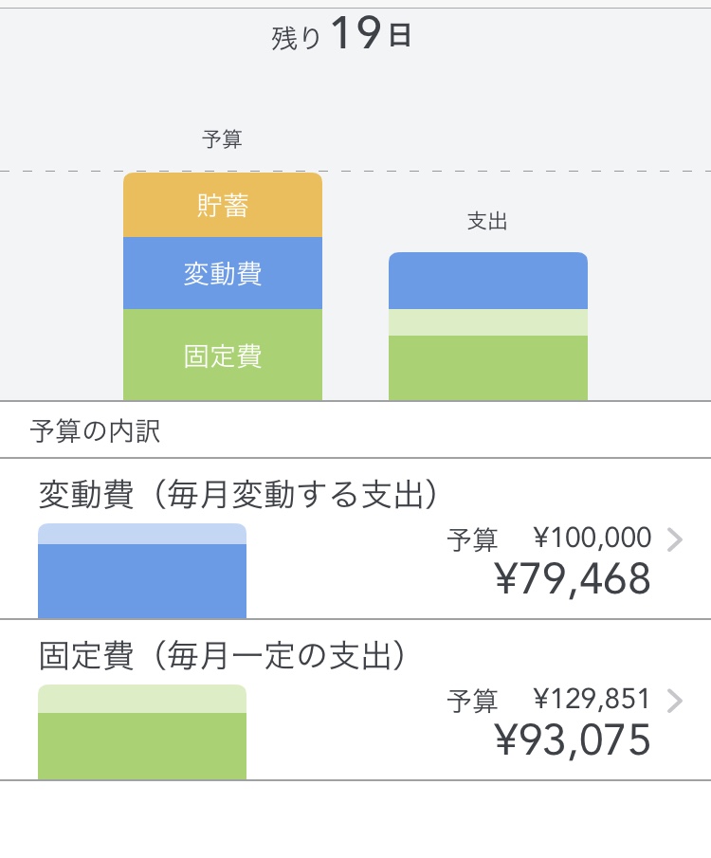Tap the 予算 ¥100,000 label
Image resolution: width=711 pixels, height=858 pixels.
tap(549, 539)
